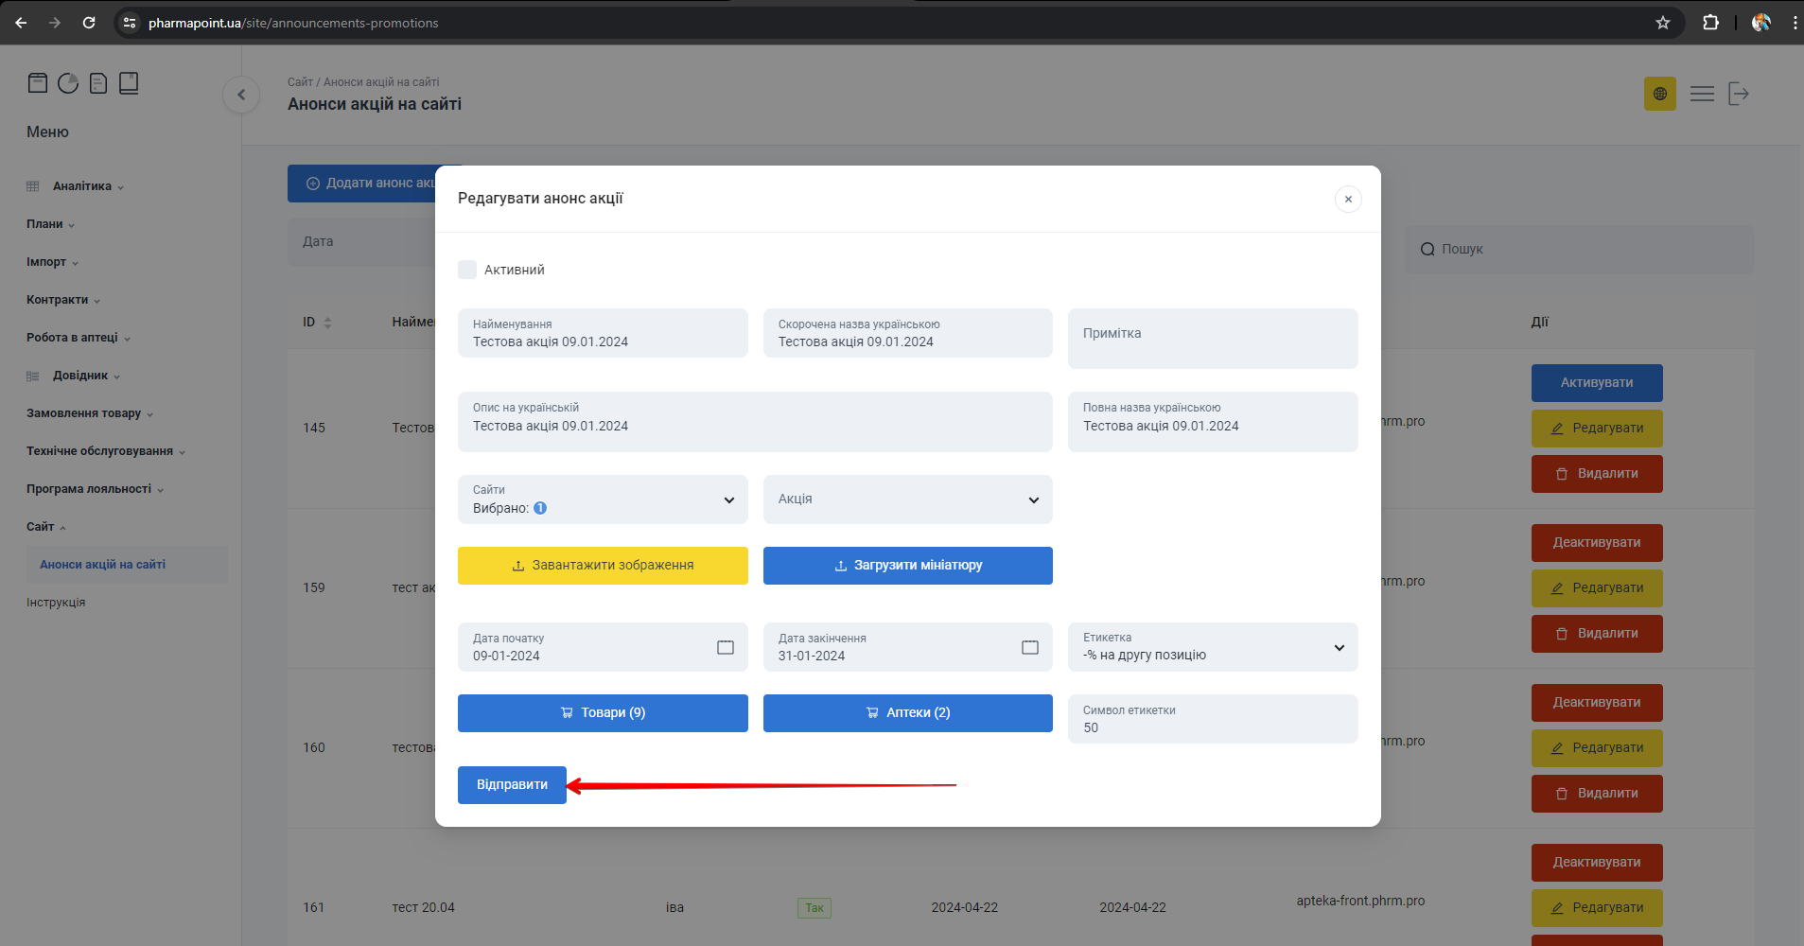
Task: Open the Сайти dropdown
Action: [603, 499]
